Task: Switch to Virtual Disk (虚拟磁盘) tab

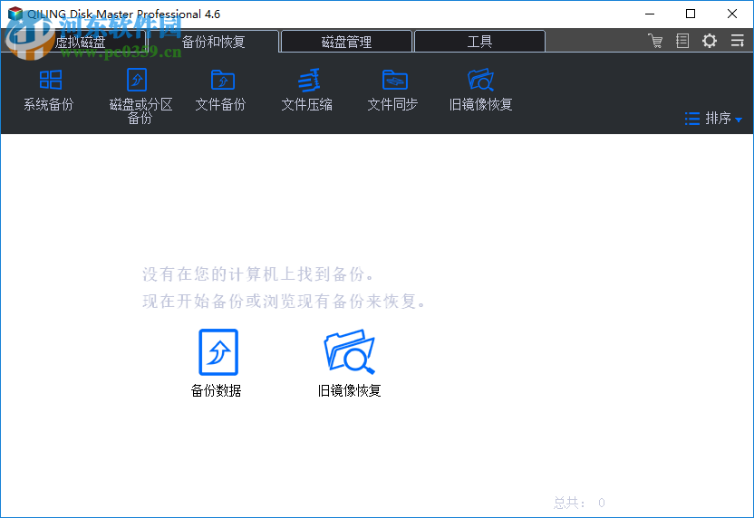Action: coord(80,43)
